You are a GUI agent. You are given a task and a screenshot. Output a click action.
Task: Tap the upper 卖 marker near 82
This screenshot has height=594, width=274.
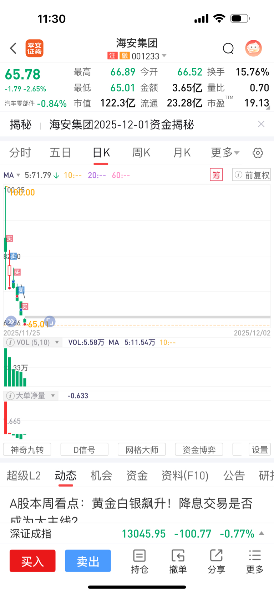click(13, 256)
